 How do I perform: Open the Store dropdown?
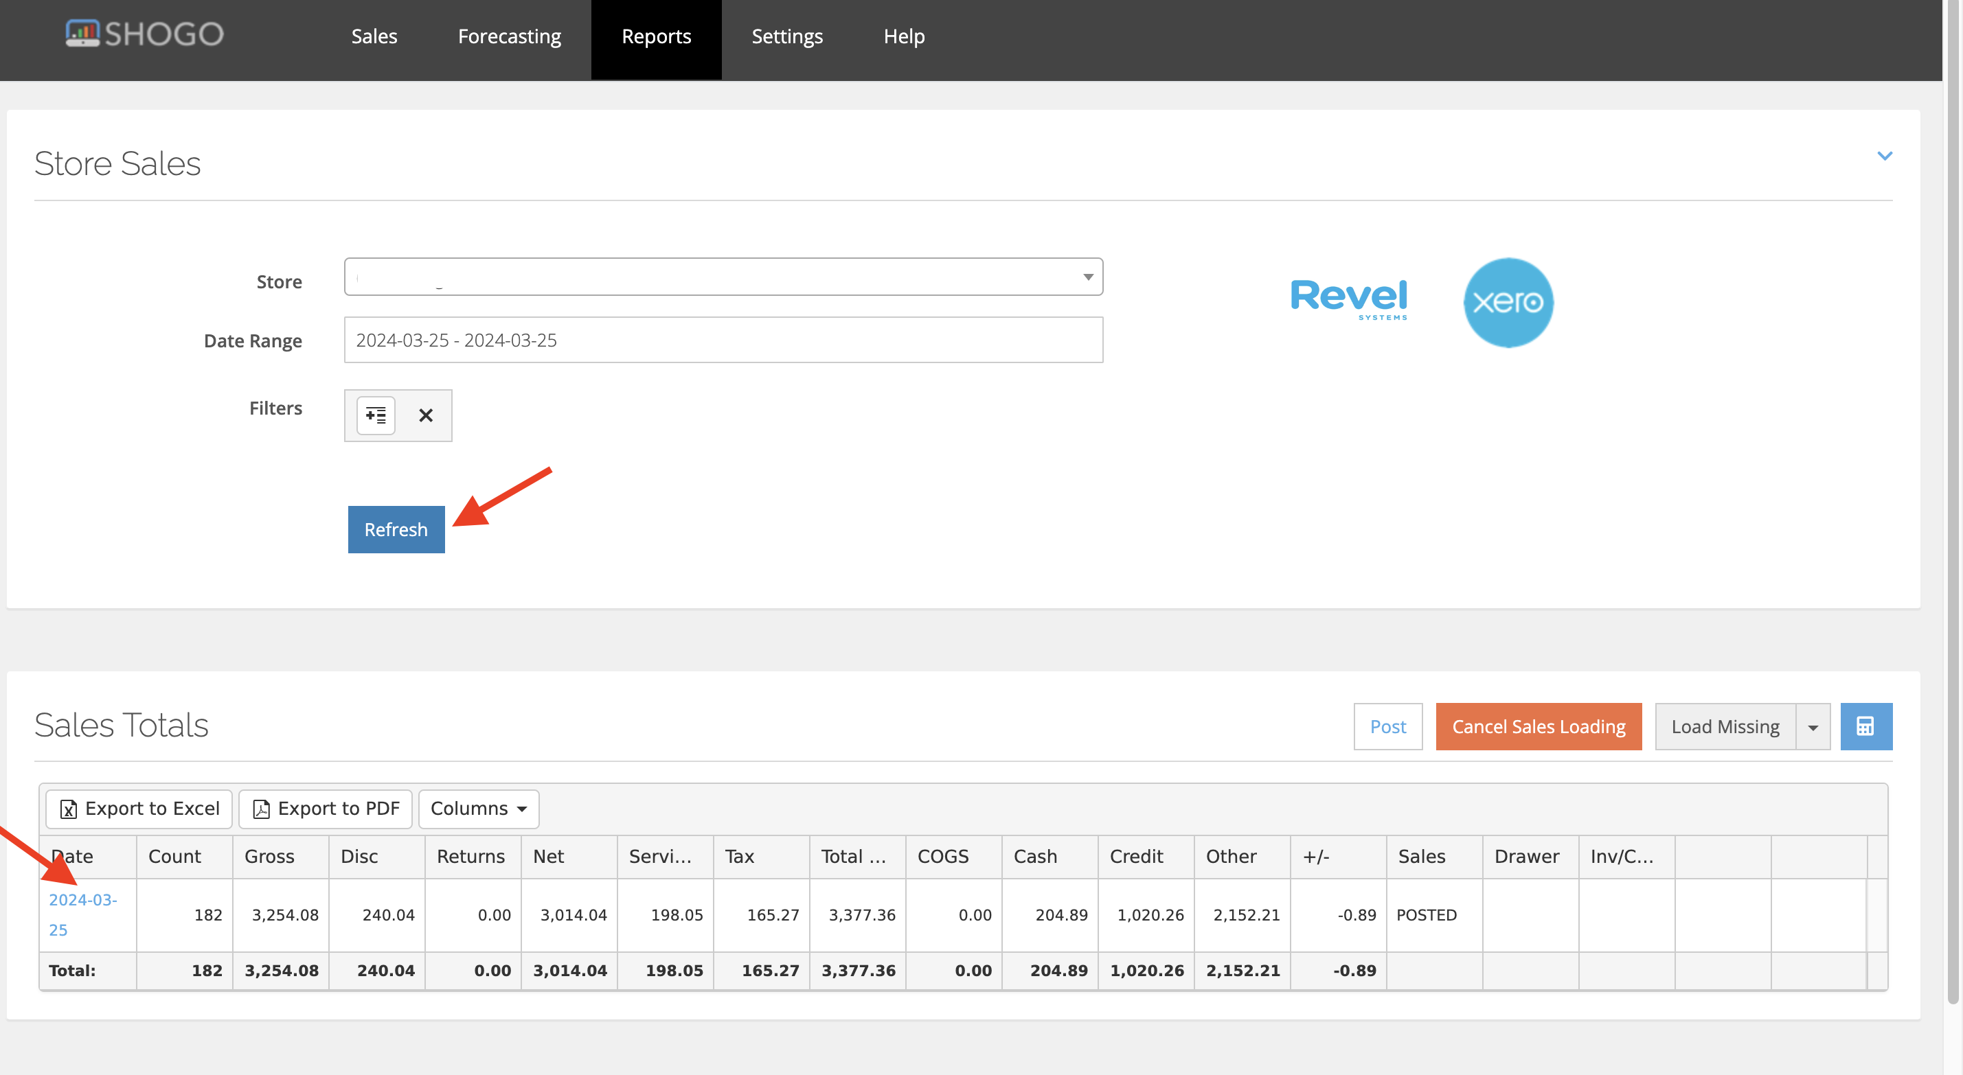pyautogui.click(x=723, y=277)
